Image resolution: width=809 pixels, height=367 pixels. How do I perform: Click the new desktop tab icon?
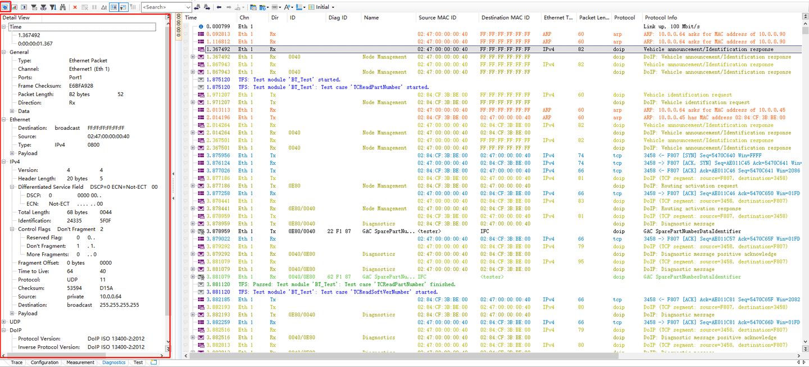tap(154, 363)
